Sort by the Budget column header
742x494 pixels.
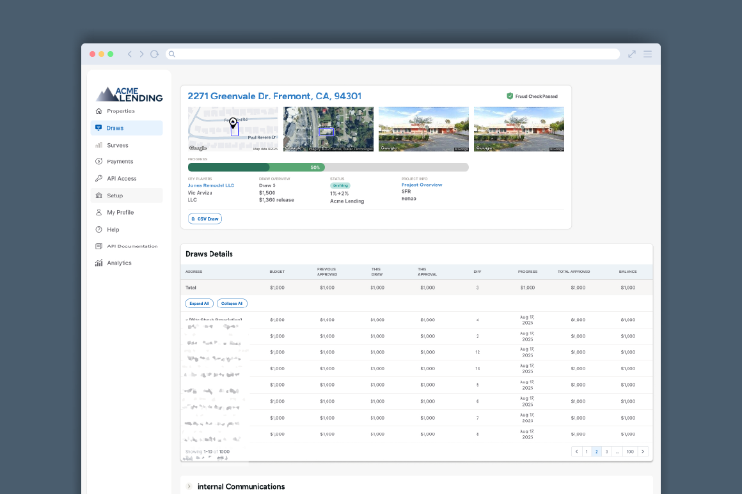pyautogui.click(x=277, y=272)
